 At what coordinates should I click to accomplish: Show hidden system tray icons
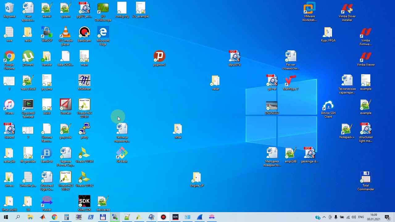click(x=324, y=217)
